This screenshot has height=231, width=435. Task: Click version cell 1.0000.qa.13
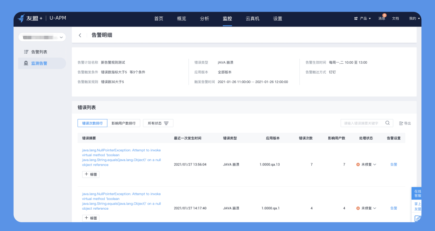tap(269, 165)
